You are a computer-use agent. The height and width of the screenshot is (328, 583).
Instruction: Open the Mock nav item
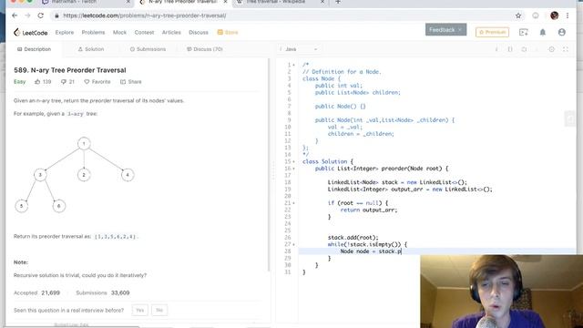tap(119, 33)
